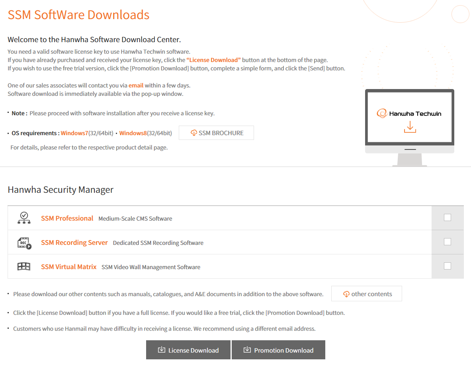This screenshot has height=382, width=471.
Task: Click the orange email word
Action: [136, 85]
